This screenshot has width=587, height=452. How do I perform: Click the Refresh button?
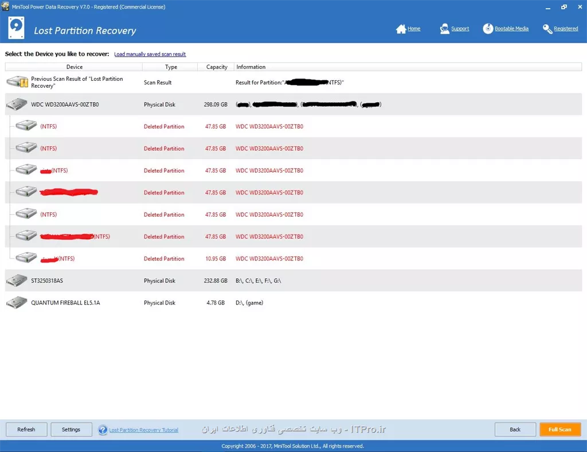point(26,430)
